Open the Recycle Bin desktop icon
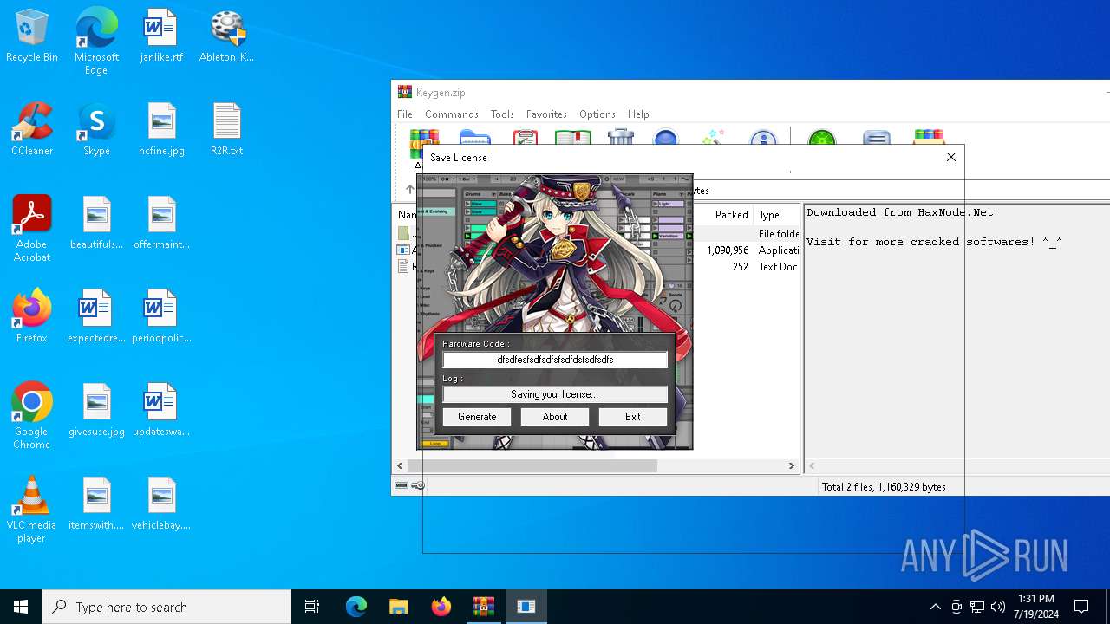1110x624 pixels. pyautogui.click(x=32, y=36)
